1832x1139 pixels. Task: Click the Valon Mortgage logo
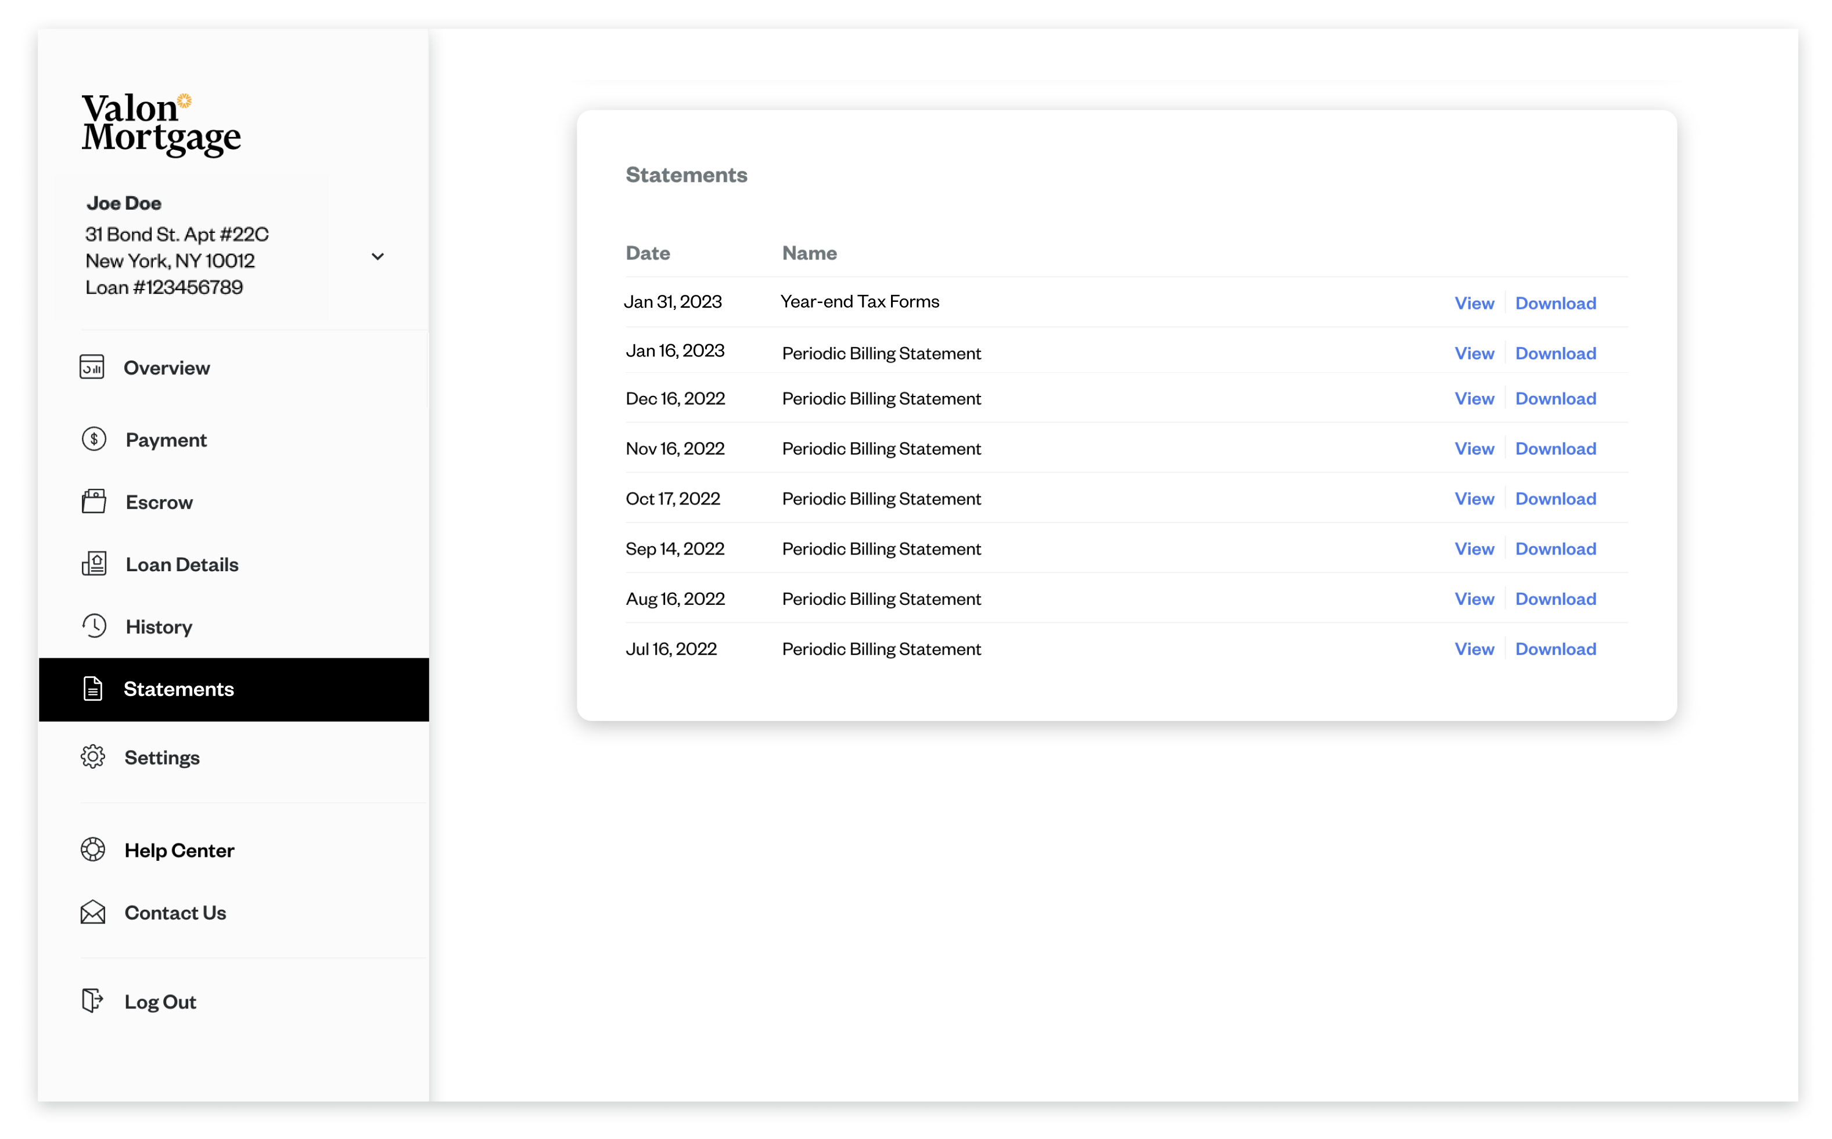(x=160, y=124)
